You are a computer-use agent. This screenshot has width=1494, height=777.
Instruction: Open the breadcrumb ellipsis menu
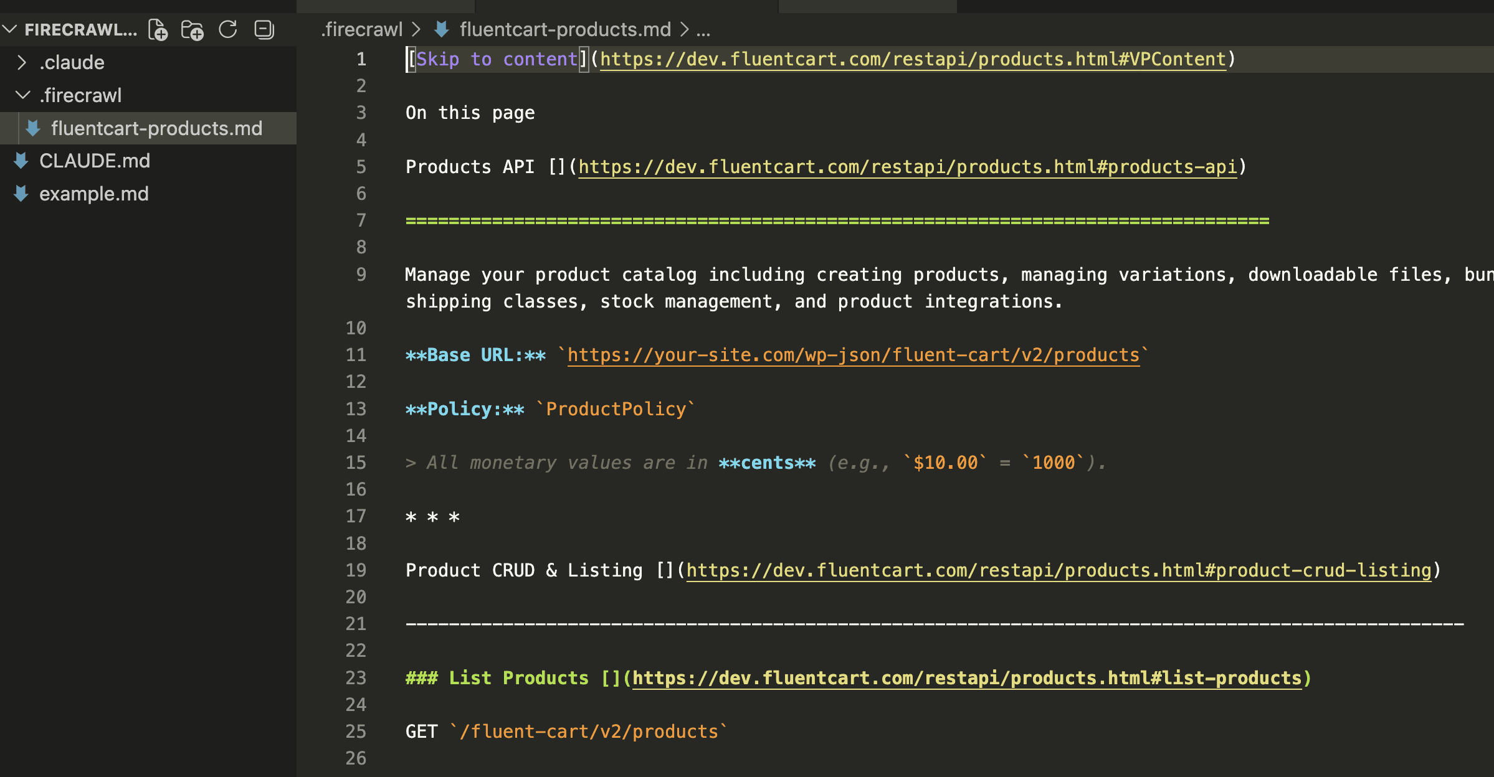703,29
